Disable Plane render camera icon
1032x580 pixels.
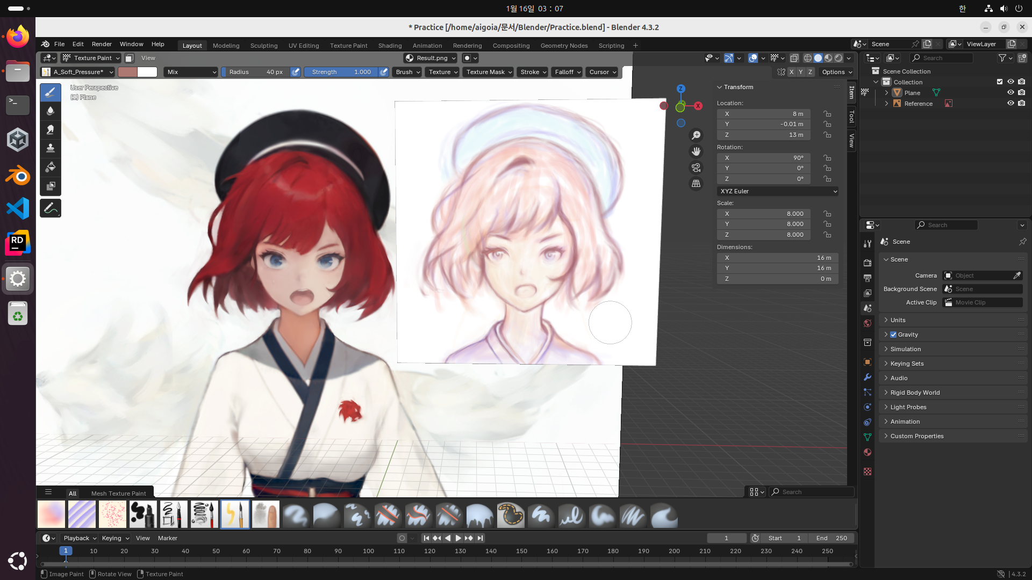click(1022, 92)
